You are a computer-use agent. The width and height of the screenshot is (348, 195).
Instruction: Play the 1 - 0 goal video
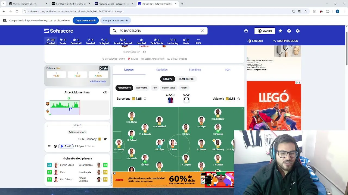click(x=66, y=146)
